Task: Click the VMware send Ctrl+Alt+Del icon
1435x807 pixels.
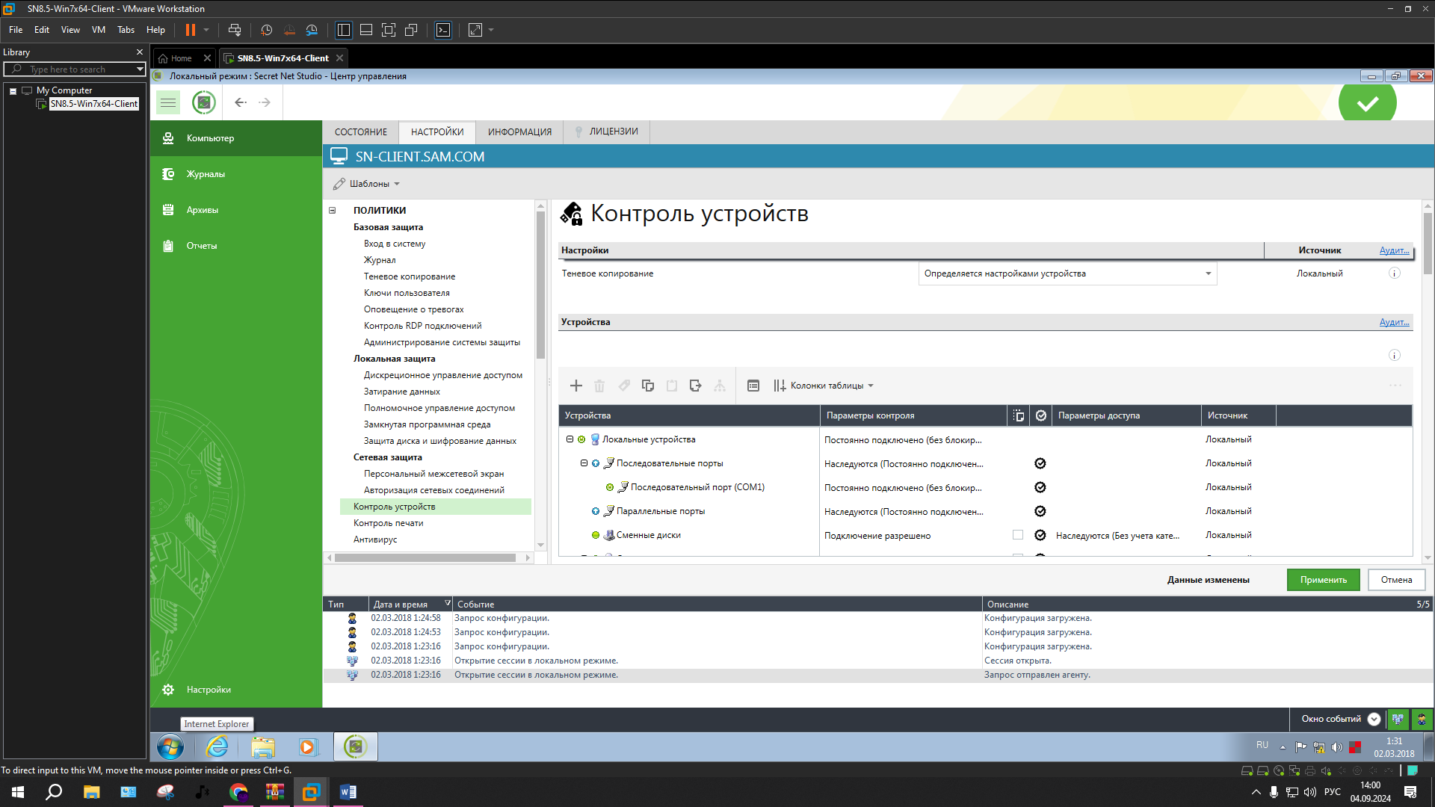Action: click(234, 30)
